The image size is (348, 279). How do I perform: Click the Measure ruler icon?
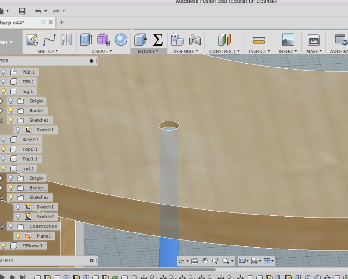(x=259, y=40)
